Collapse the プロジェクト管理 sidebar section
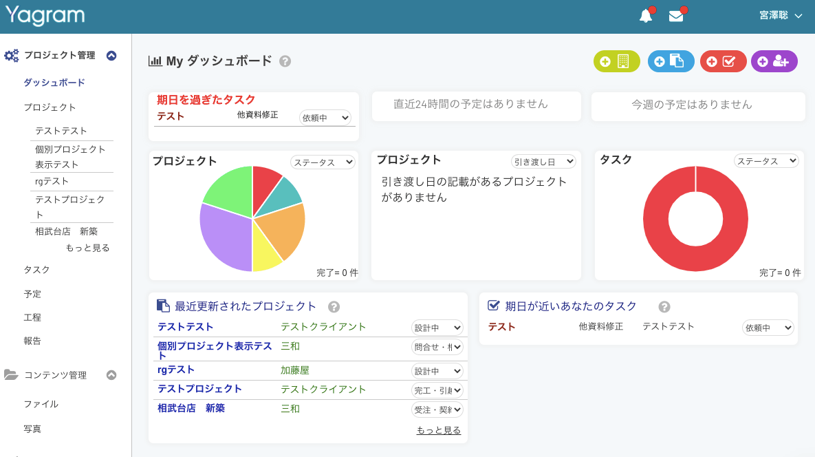This screenshot has width=815, height=457. click(111, 56)
